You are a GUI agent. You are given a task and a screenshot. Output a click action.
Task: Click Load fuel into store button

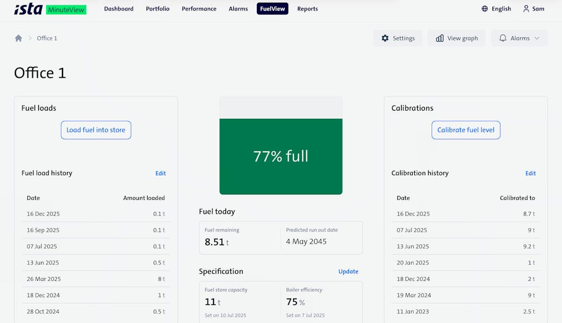point(96,130)
